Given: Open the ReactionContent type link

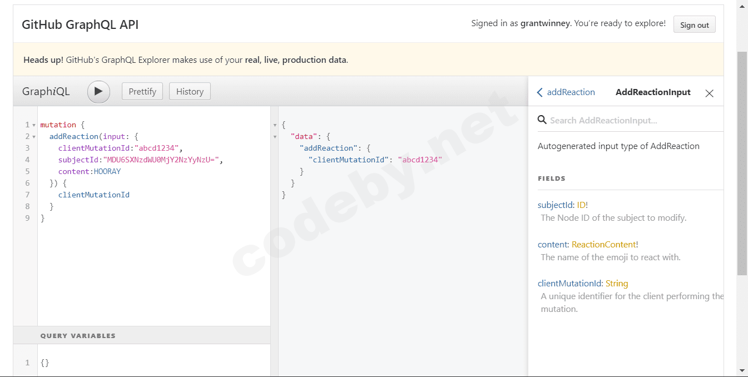Looking at the screenshot, I should 603,245.
